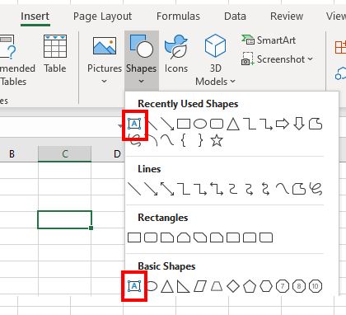Select straight line in Lines section
Viewport: 346px width, 315px height.
pos(134,189)
